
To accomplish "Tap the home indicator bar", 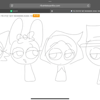I will (x=50, y=99).
